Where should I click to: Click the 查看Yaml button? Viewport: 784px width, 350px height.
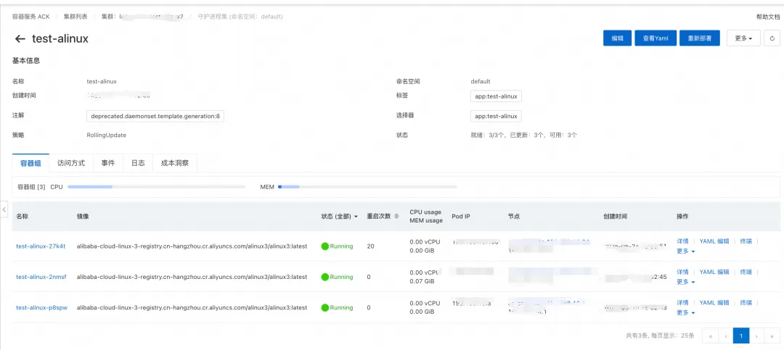point(656,38)
